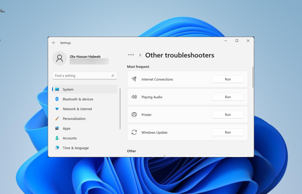Run the Windows Update troubleshooter
302x194 pixels.
coord(228,132)
